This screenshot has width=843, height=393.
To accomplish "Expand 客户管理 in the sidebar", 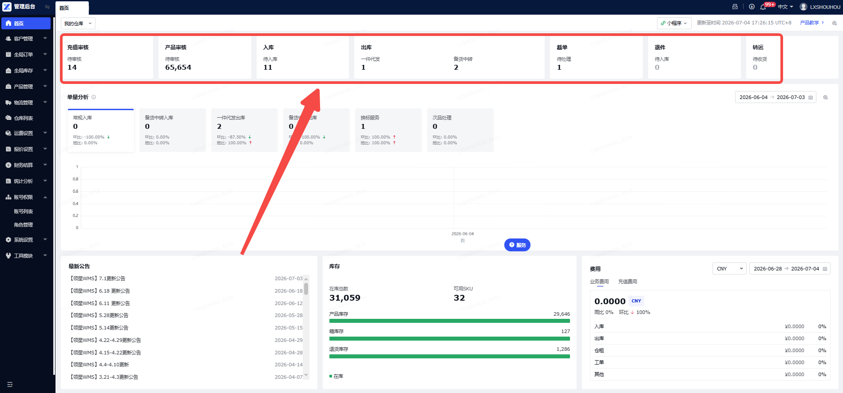I will 26,39.
